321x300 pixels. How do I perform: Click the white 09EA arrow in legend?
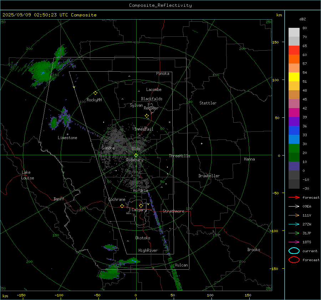pos(294,207)
